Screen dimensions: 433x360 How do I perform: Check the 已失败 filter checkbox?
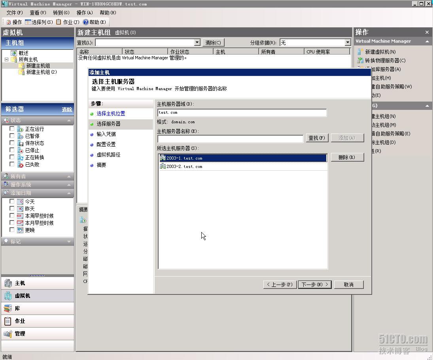[12, 164]
